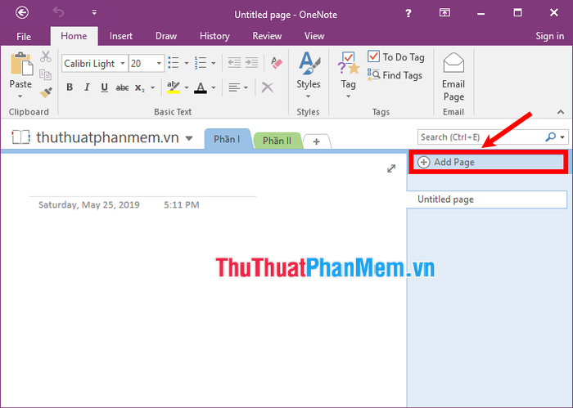Expand the thuthuatphanmem.vn notebook dropdown

point(189,138)
